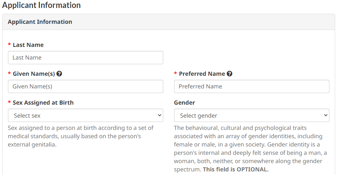Screen dimensions: 337x175
Task: Expand the Select sex dropdown
Action: [85, 115]
